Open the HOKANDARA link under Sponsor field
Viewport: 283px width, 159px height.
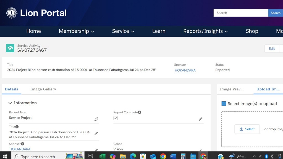coord(20,149)
